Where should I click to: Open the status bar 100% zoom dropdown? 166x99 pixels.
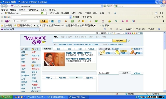point(162,94)
